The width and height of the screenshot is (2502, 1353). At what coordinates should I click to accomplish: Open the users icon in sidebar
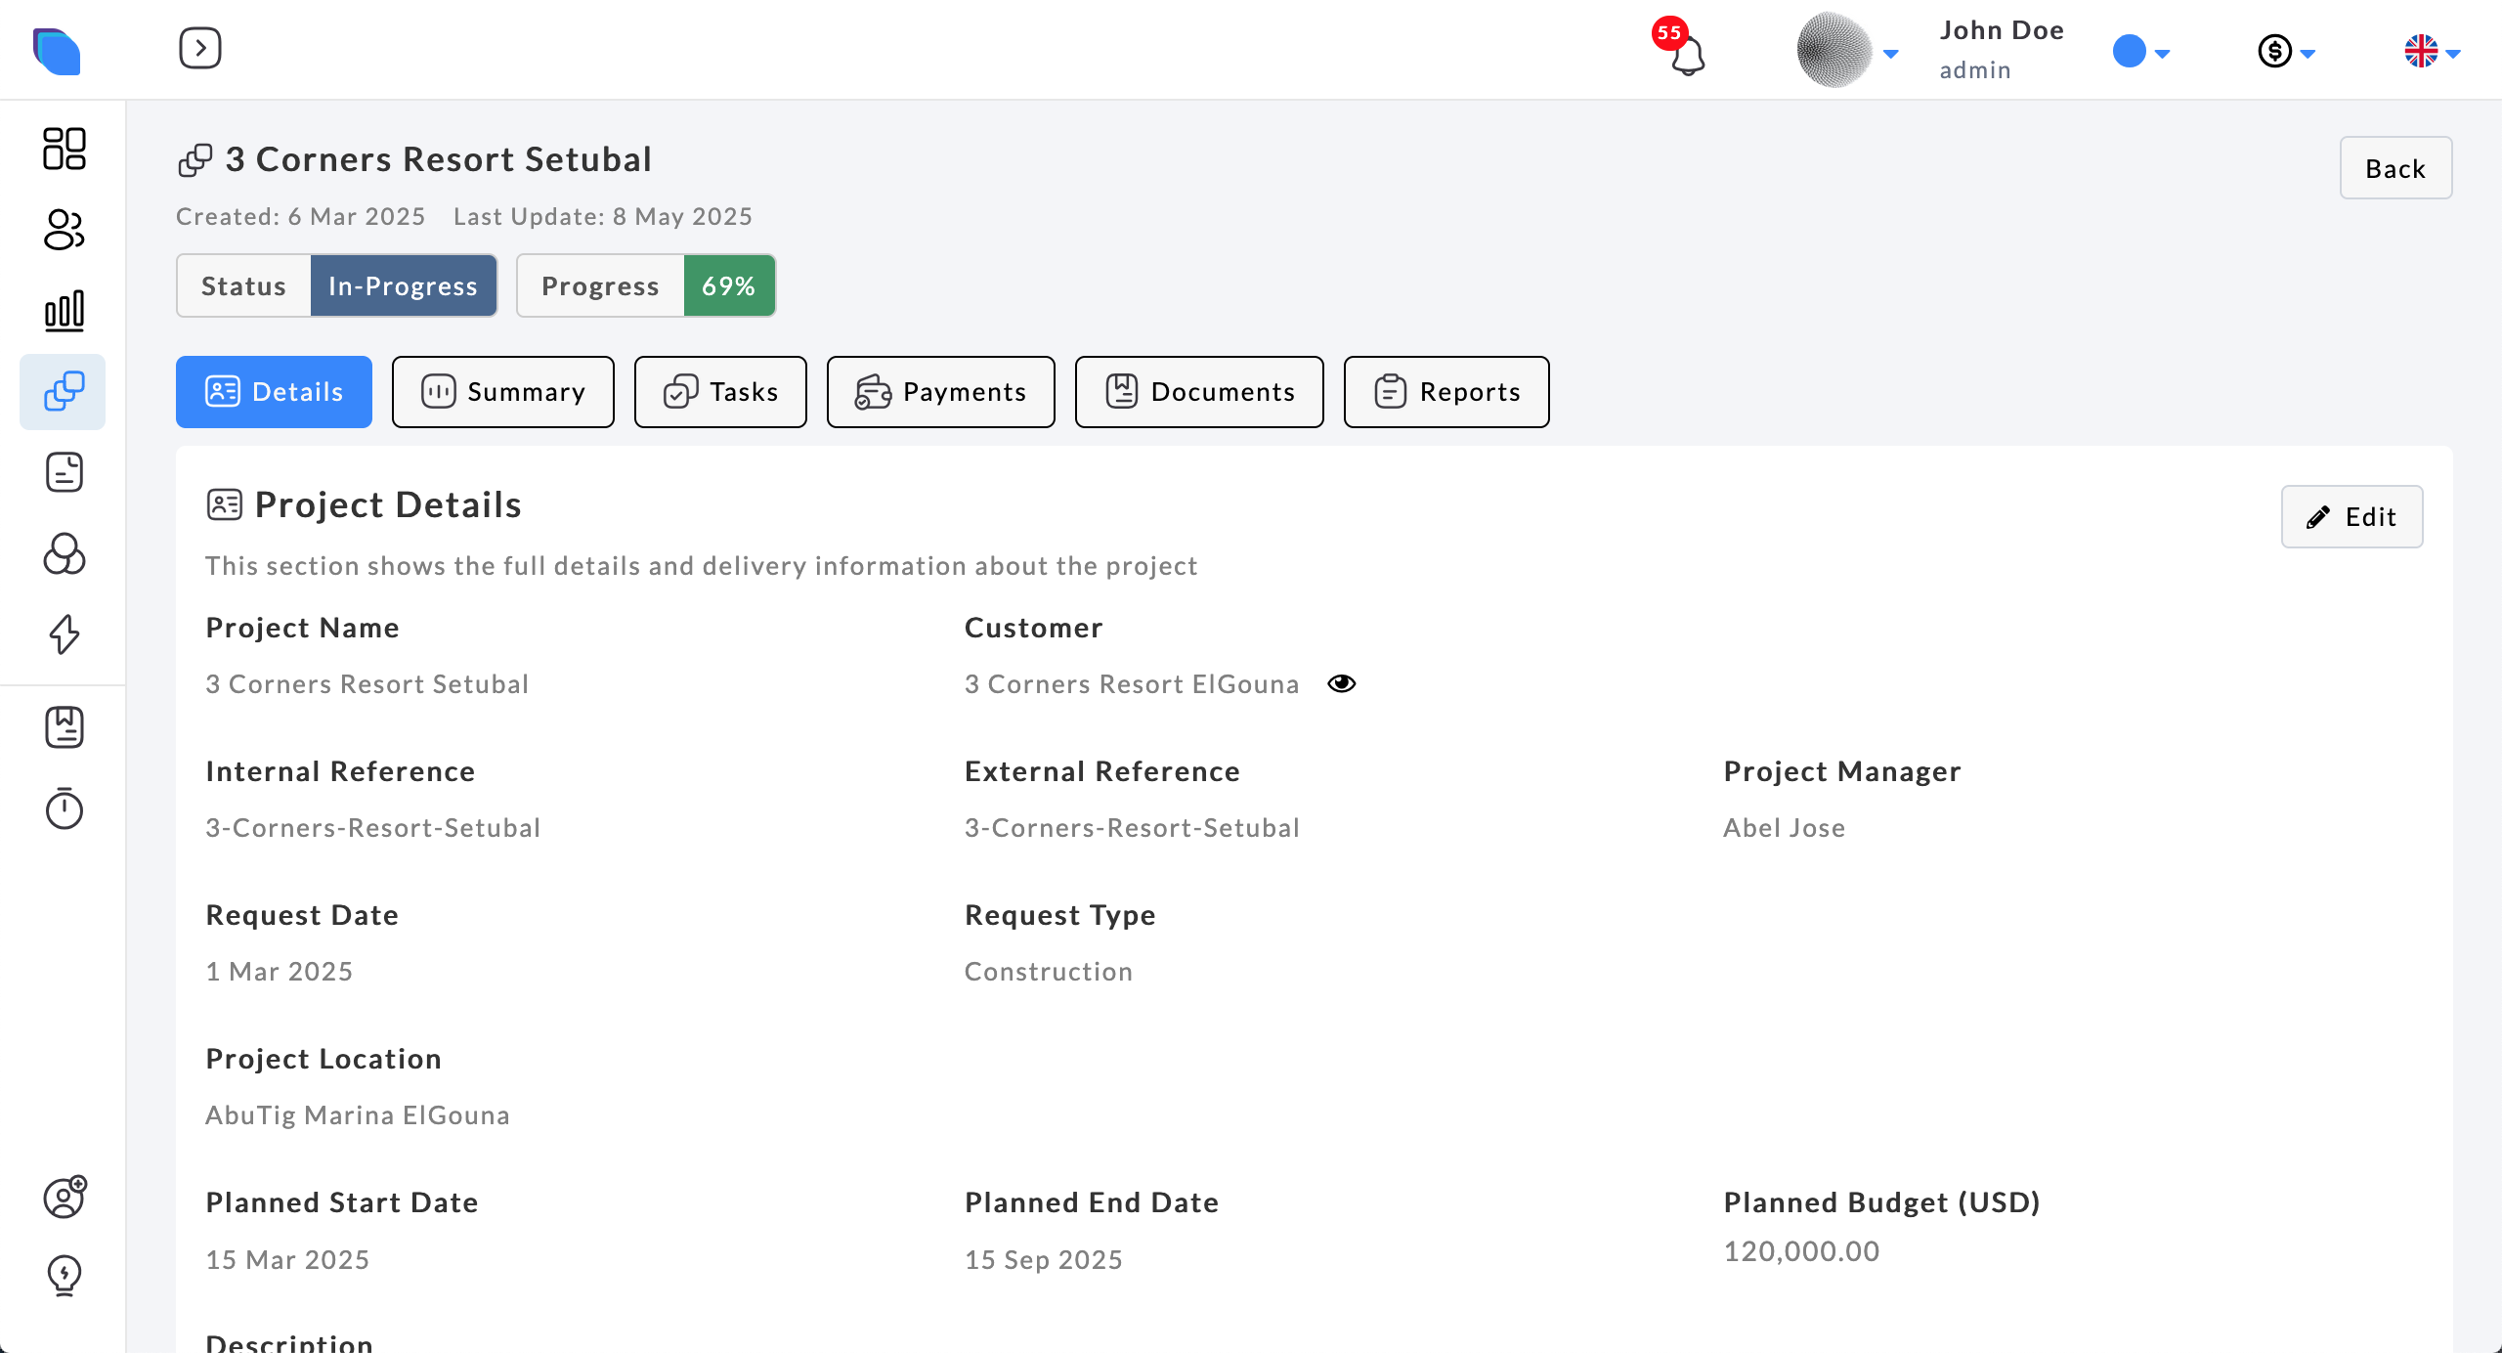click(65, 230)
